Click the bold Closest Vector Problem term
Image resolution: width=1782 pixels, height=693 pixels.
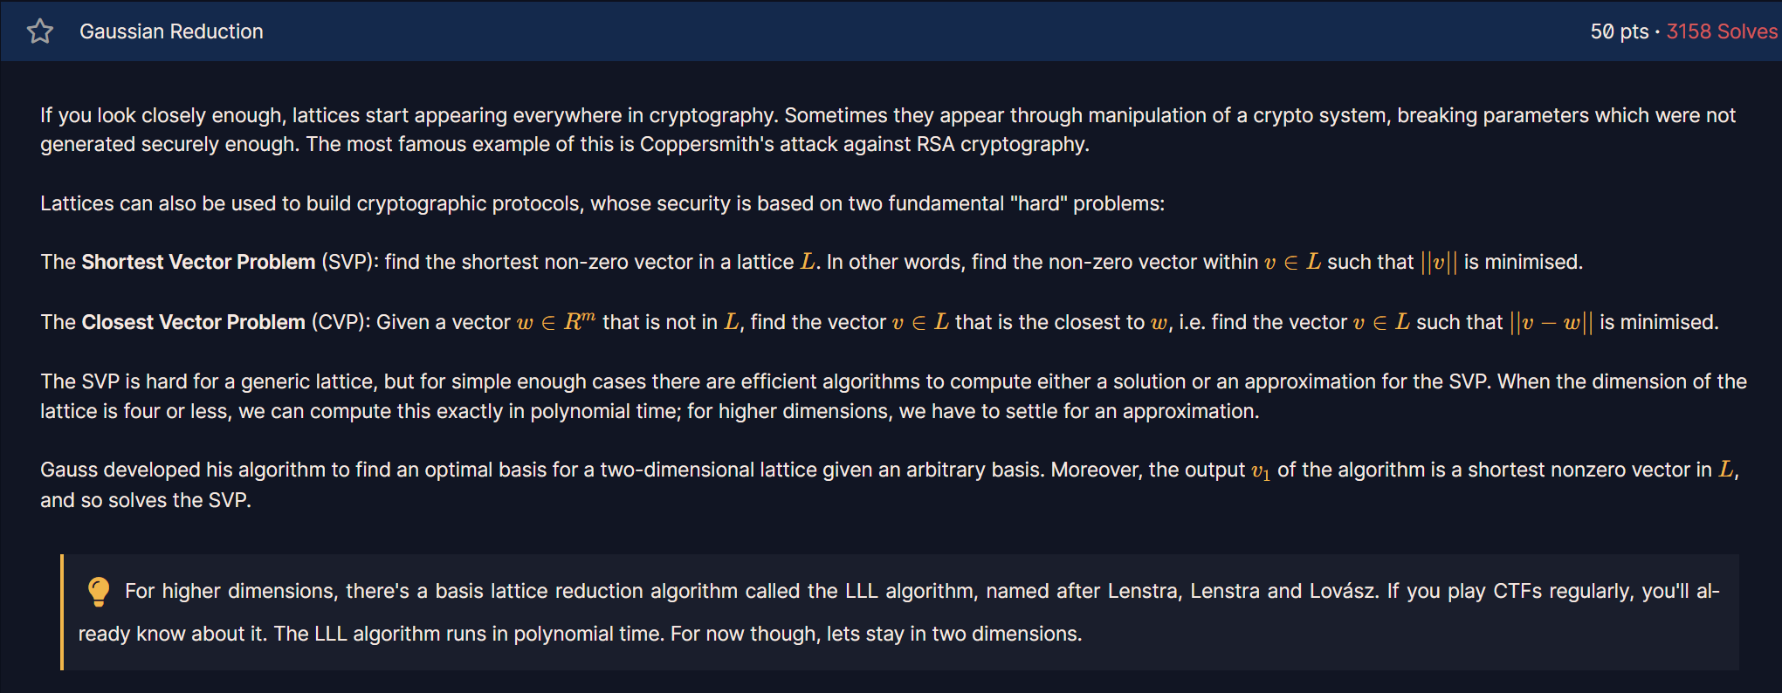point(193,322)
